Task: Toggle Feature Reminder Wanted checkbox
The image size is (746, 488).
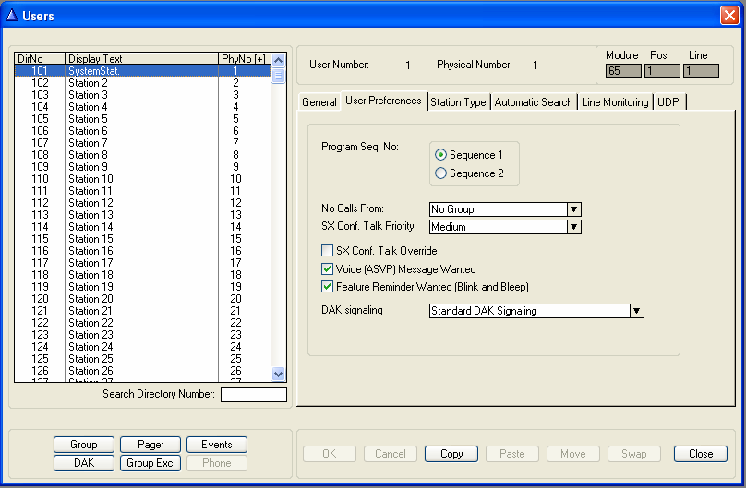Action: pos(327,287)
